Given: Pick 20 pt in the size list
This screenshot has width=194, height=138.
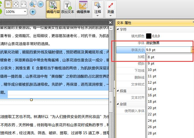Looking at the screenshot, I should point(152,108).
